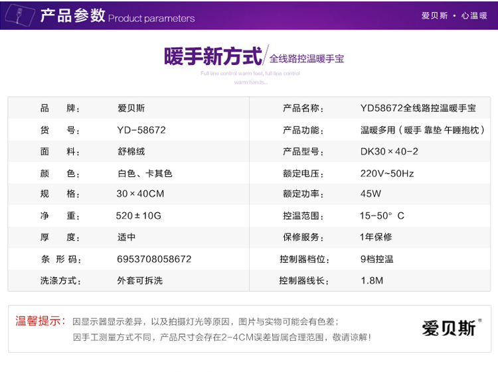Click the warranty value 1年保修
498x372 pixels.
pos(376,237)
